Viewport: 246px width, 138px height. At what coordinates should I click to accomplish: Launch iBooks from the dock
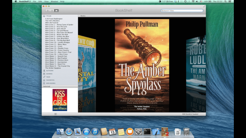pos(130,132)
